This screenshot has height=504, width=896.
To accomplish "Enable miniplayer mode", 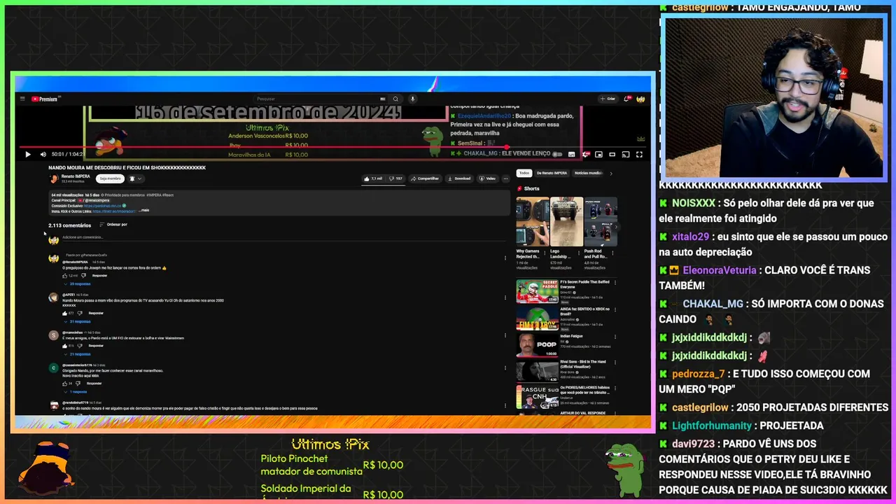I will (x=598, y=154).
